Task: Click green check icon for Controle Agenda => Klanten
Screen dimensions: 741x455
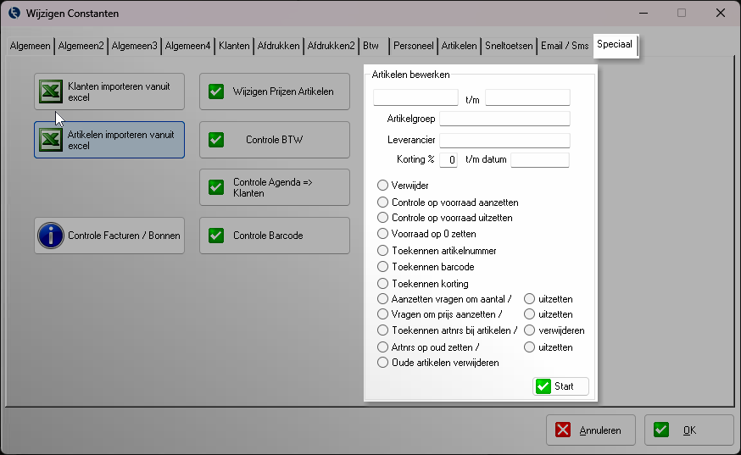Action: 216,187
